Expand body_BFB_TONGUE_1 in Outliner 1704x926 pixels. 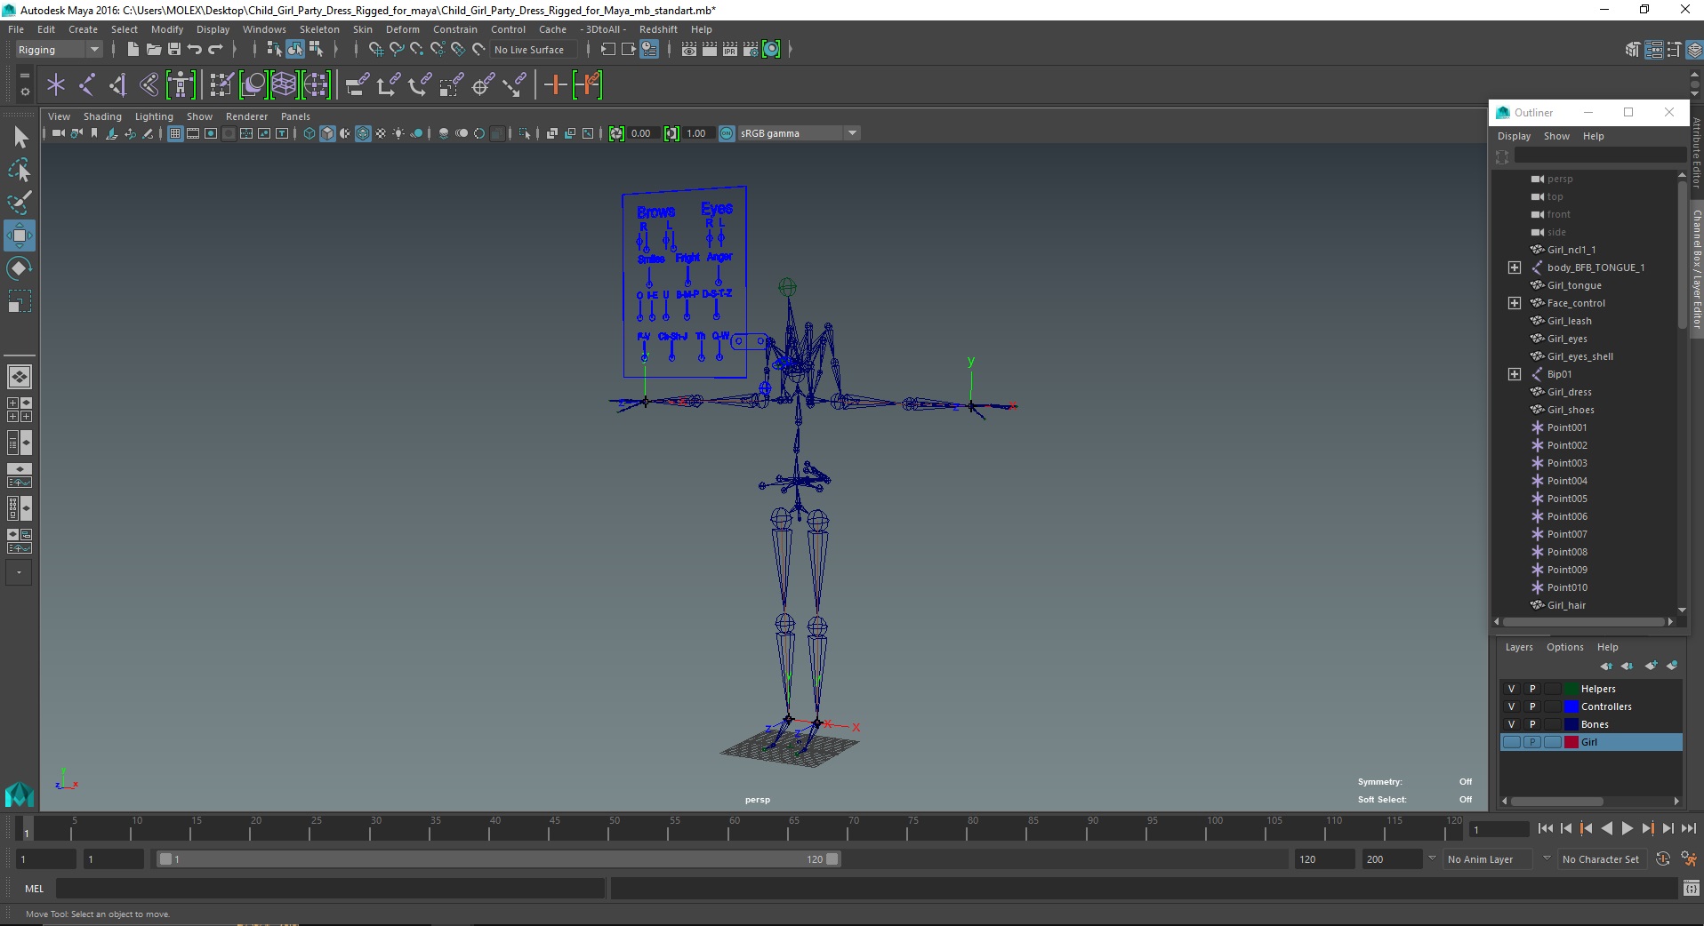[1515, 267]
